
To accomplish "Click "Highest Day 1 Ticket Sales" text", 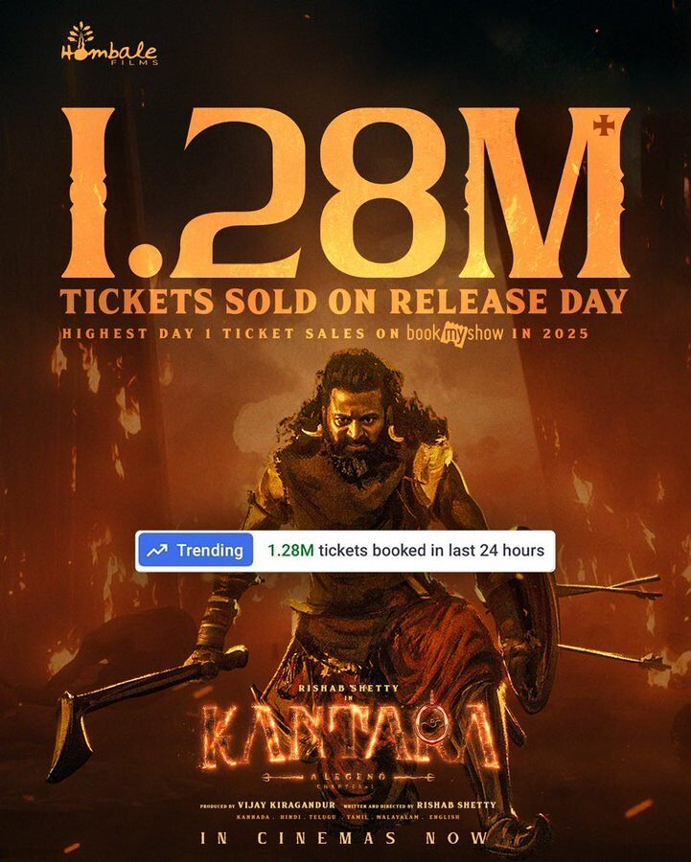I will click(213, 333).
